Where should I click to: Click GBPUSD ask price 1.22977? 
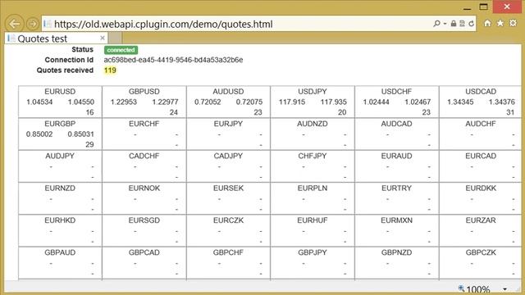pos(165,102)
